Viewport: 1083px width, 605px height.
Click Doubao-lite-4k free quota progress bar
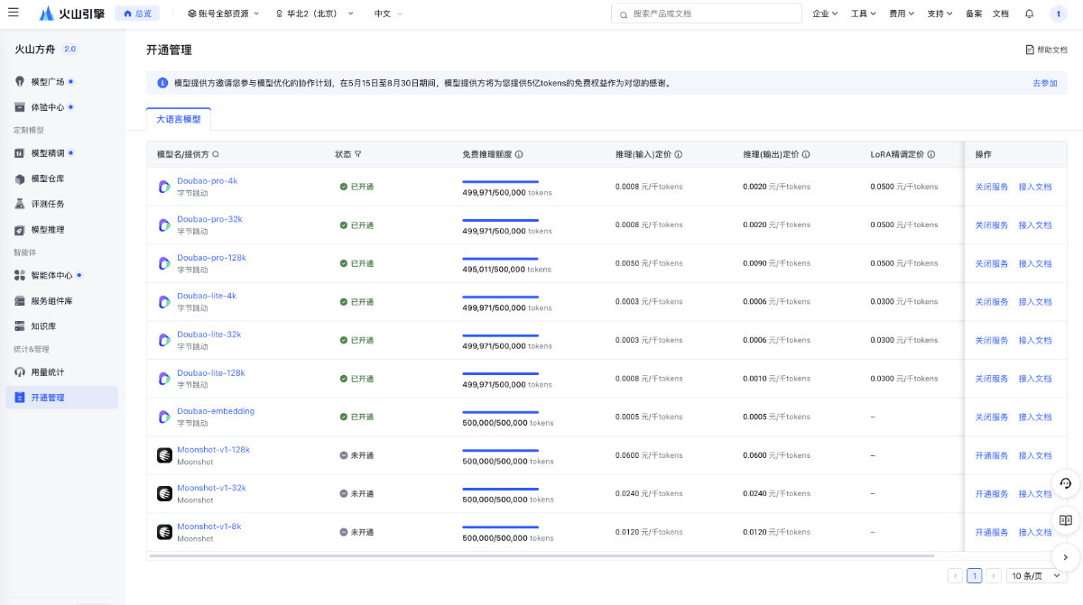(500, 297)
